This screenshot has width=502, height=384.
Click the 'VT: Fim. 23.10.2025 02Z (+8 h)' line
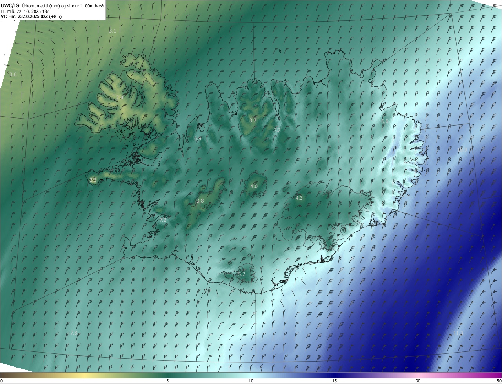(31, 16)
